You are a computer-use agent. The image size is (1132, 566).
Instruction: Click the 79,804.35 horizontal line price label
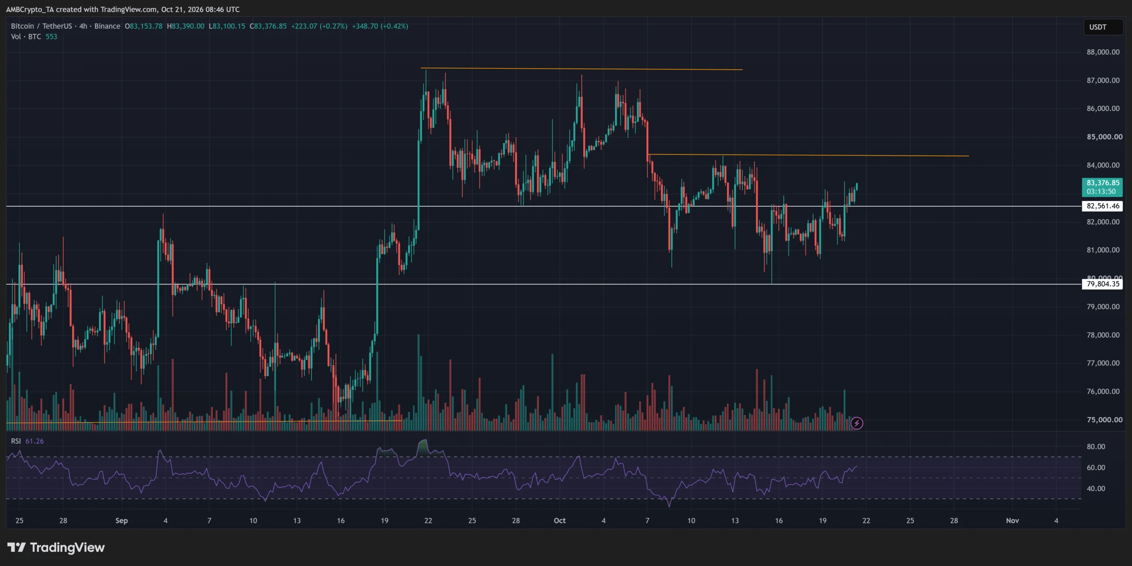pyautogui.click(x=1103, y=284)
